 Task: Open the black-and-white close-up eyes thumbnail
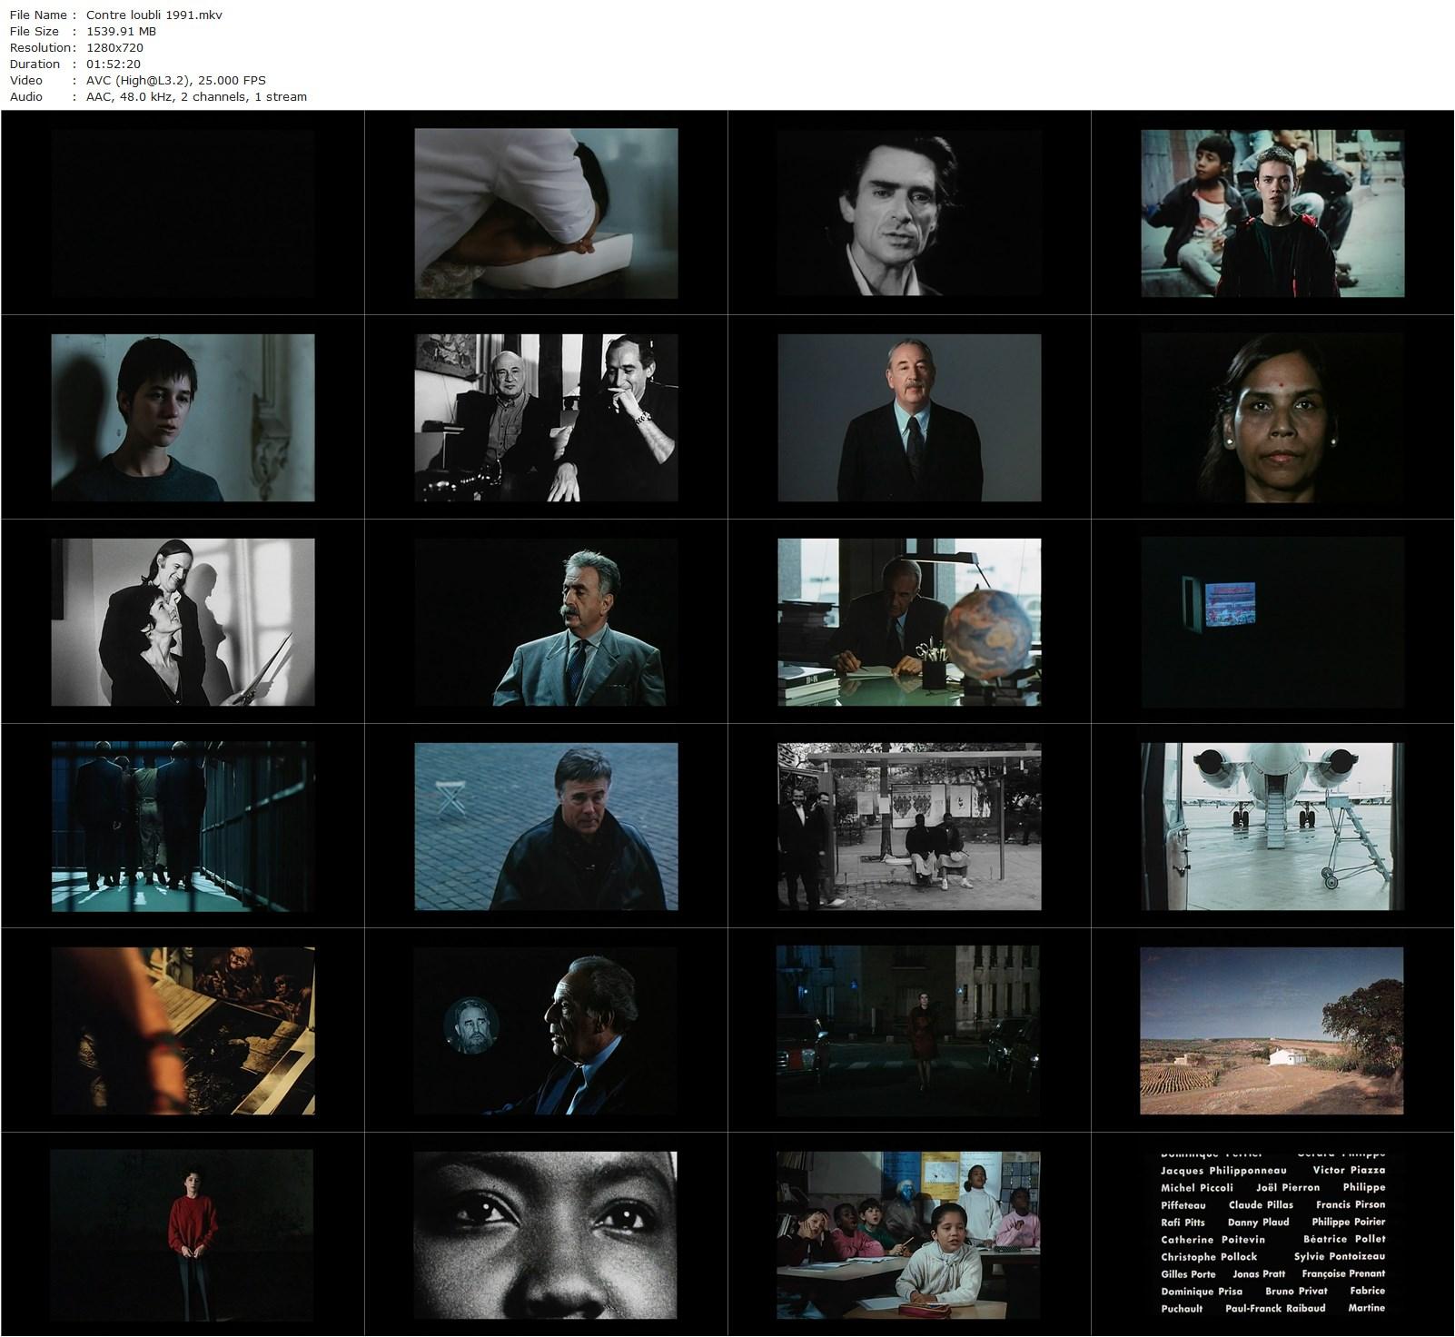pyautogui.click(x=546, y=1235)
